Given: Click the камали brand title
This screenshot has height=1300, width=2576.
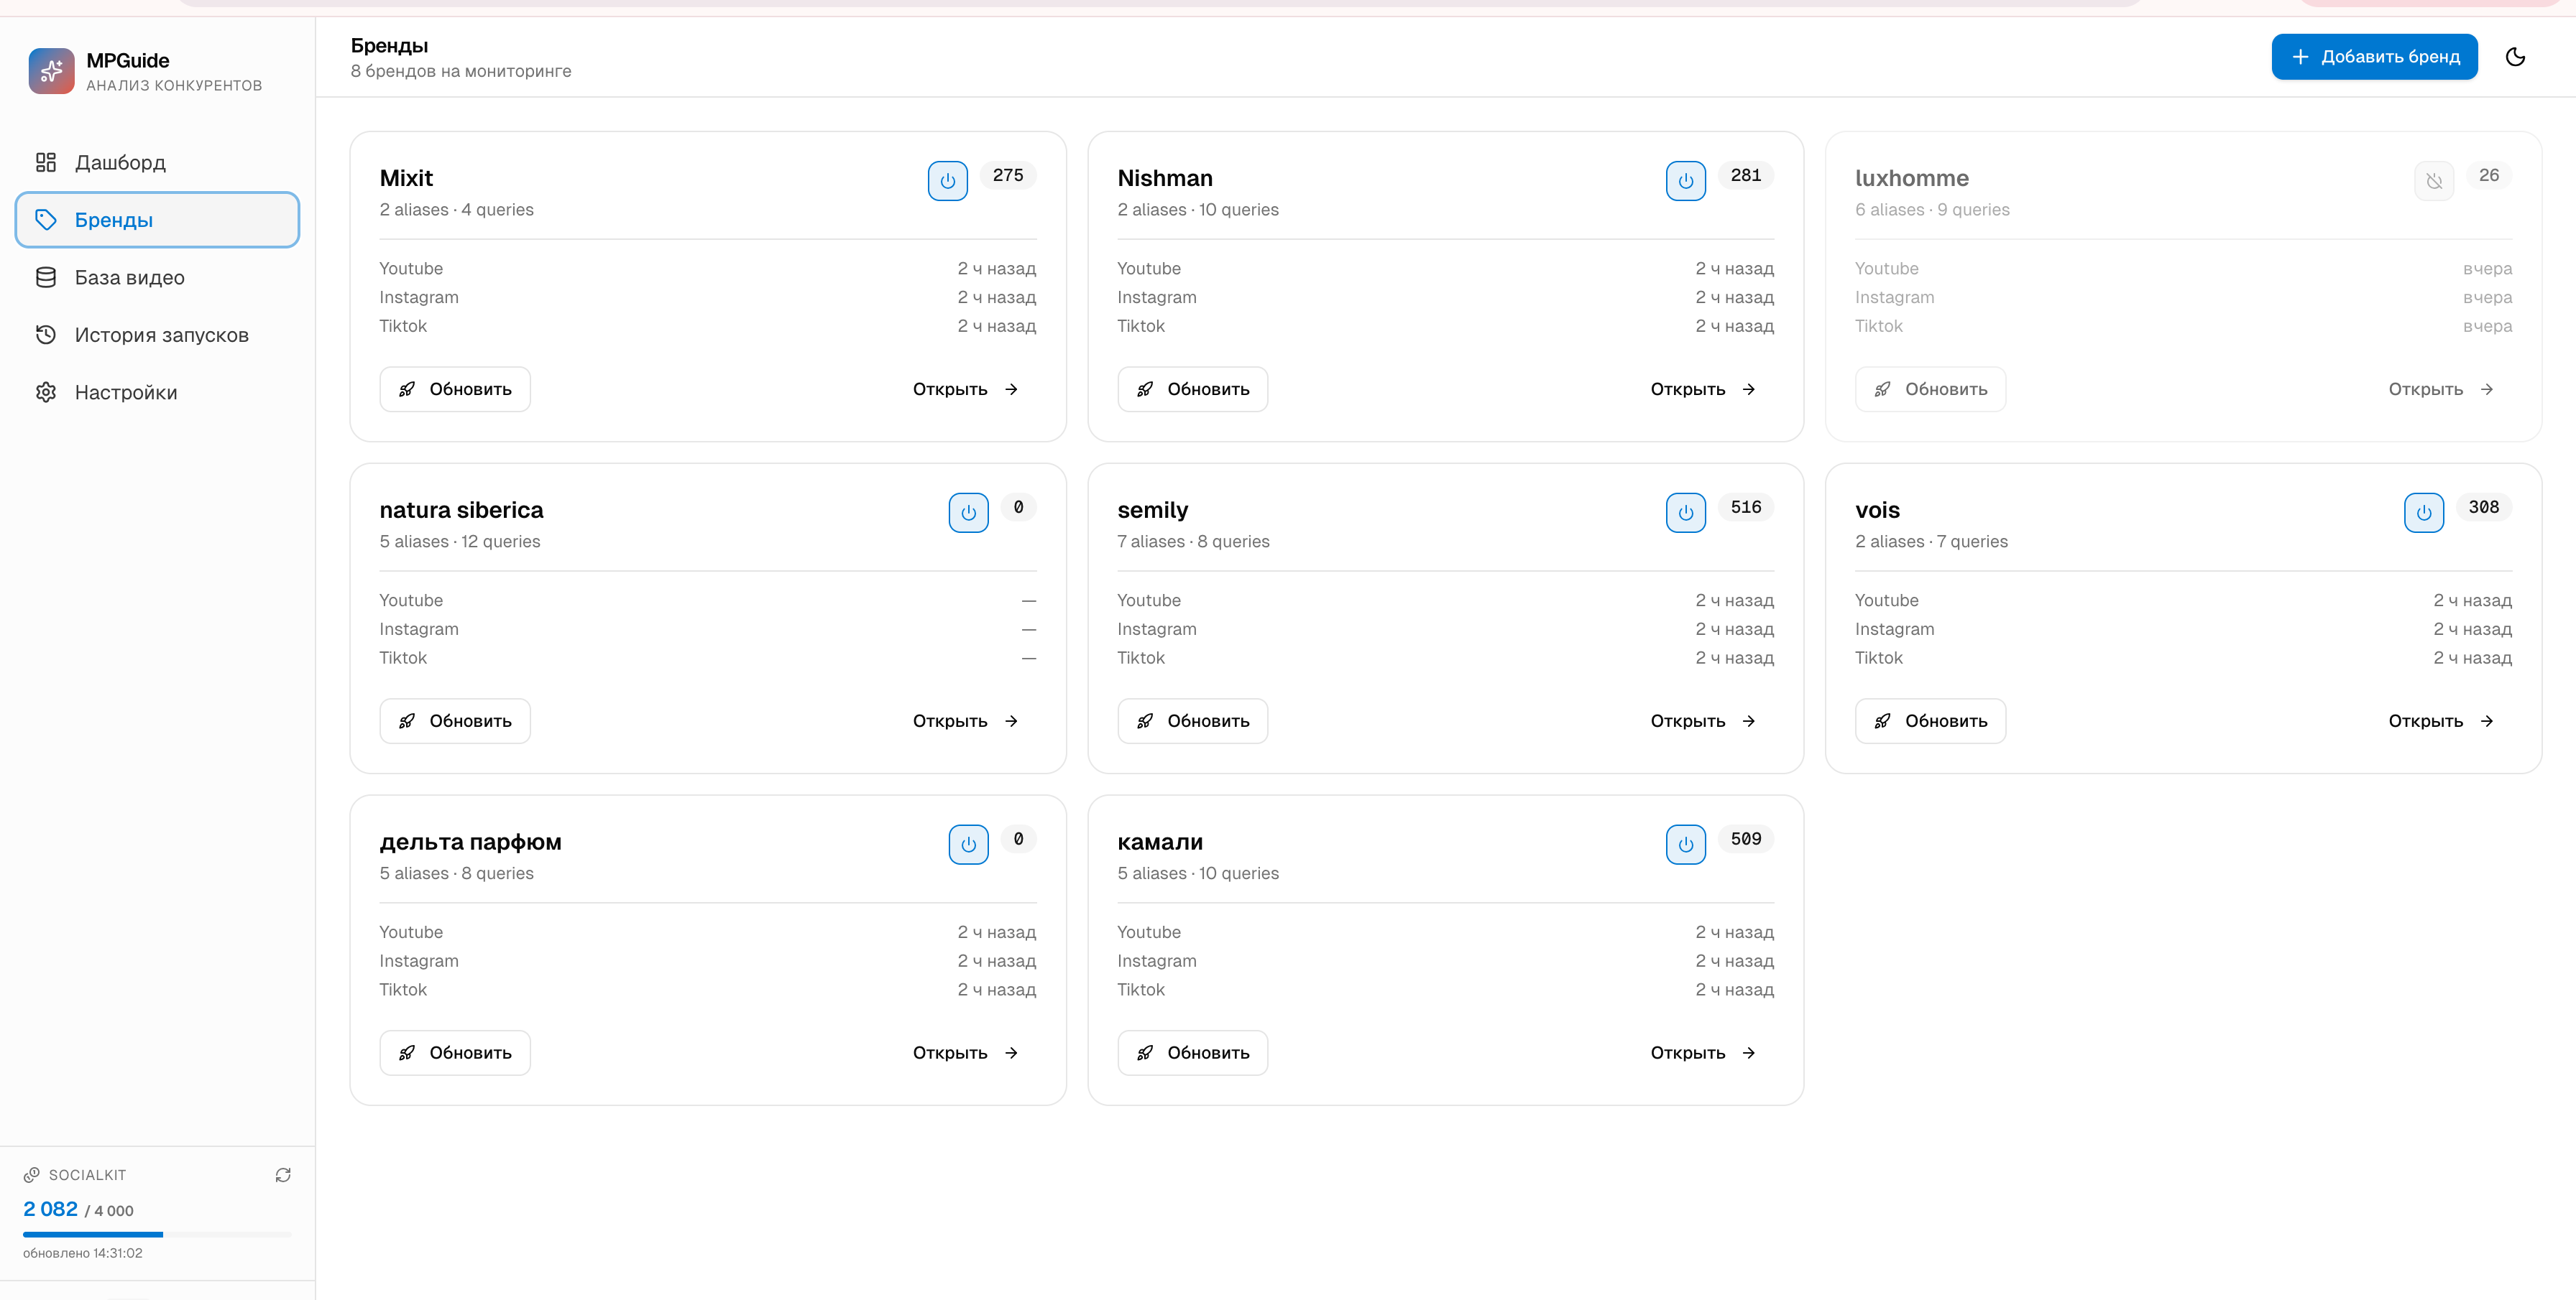Looking at the screenshot, I should 1160,842.
